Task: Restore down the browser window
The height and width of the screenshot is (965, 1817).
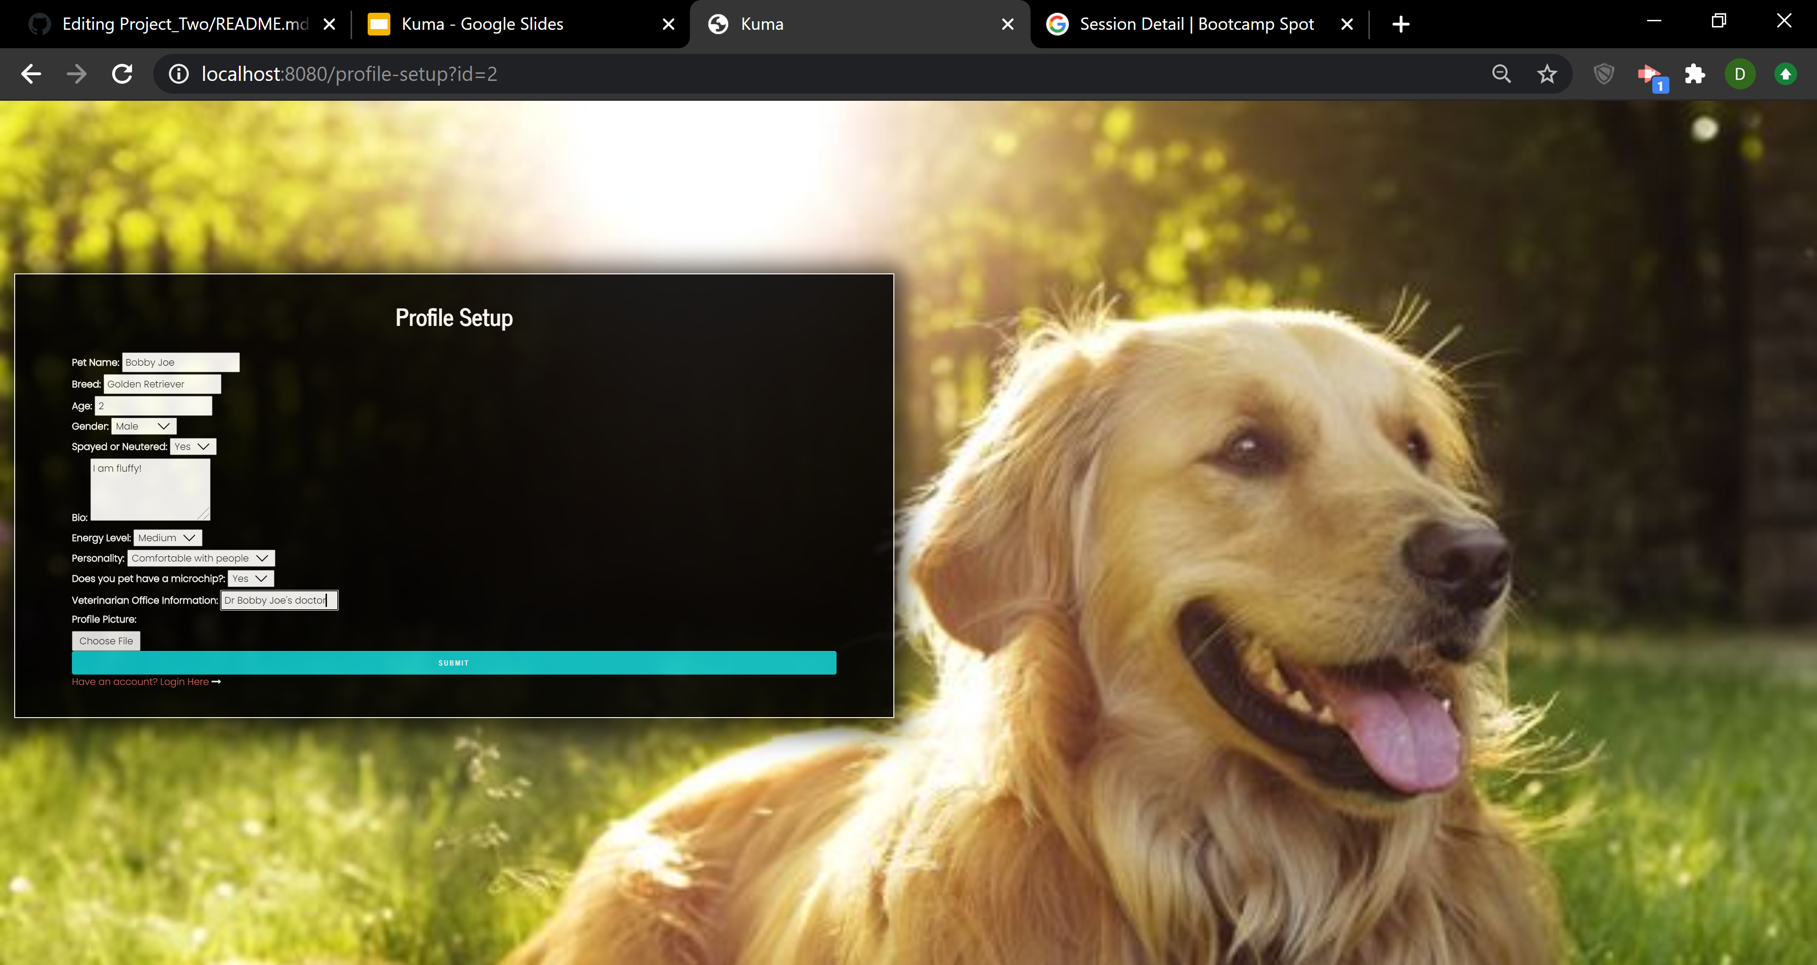Action: coord(1719,21)
